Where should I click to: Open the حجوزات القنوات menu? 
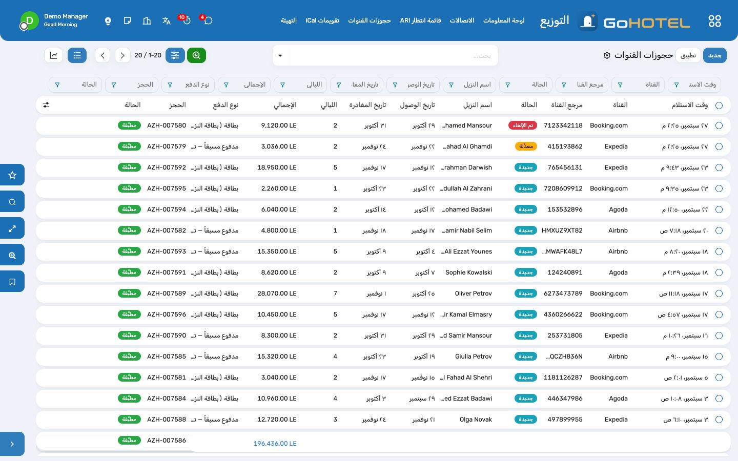[370, 20]
